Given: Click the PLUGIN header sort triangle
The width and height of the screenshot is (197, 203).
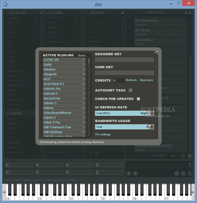Looking at the screenshot, I should pyautogui.click(x=47, y=13).
